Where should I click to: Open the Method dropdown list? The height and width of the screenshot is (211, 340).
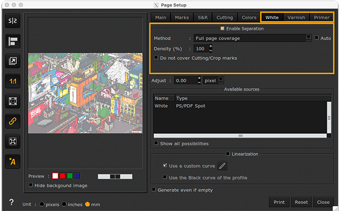click(x=308, y=38)
